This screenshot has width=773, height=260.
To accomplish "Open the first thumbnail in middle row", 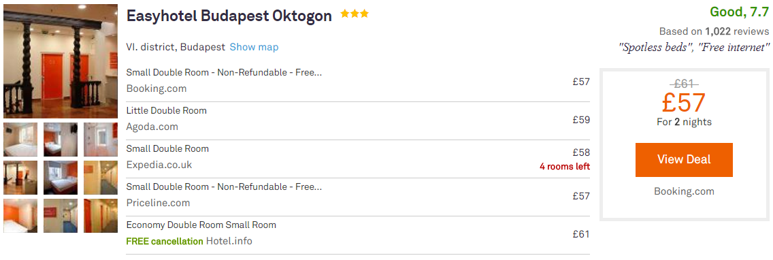I will tap(20, 178).
